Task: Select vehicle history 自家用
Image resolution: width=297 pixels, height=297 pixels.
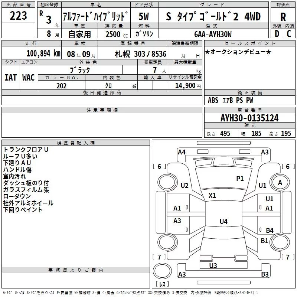Action: click(x=79, y=34)
